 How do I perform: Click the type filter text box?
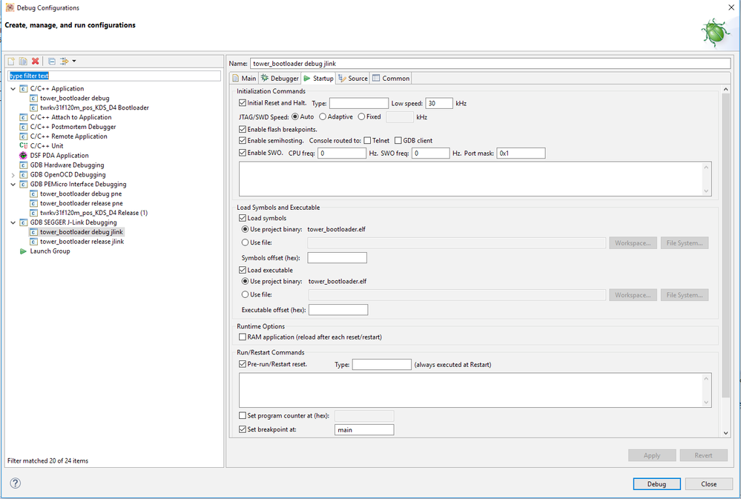114,76
